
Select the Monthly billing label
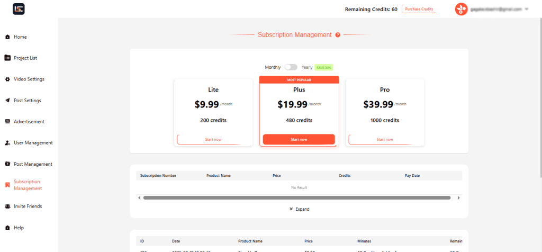[273, 67]
